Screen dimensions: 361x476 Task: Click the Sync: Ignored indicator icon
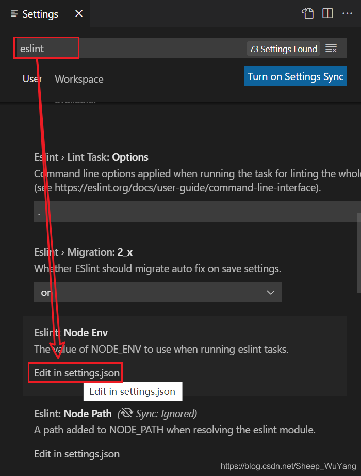(x=126, y=414)
